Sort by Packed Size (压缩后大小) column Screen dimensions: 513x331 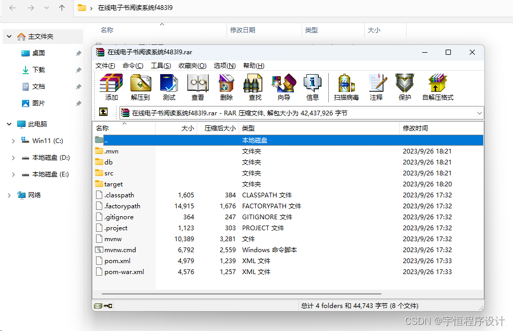click(x=218, y=128)
